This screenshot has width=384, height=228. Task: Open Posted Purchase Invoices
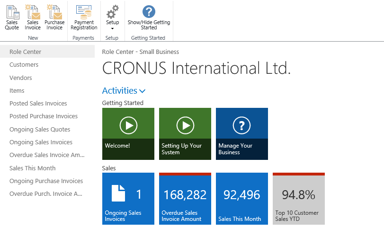tap(44, 116)
